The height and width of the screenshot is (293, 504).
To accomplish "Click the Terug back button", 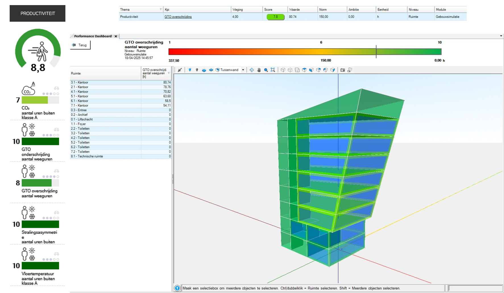I will [80, 45].
